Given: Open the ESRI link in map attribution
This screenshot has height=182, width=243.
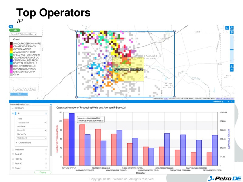Looking at the screenshot, I should click(x=166, y=98).
